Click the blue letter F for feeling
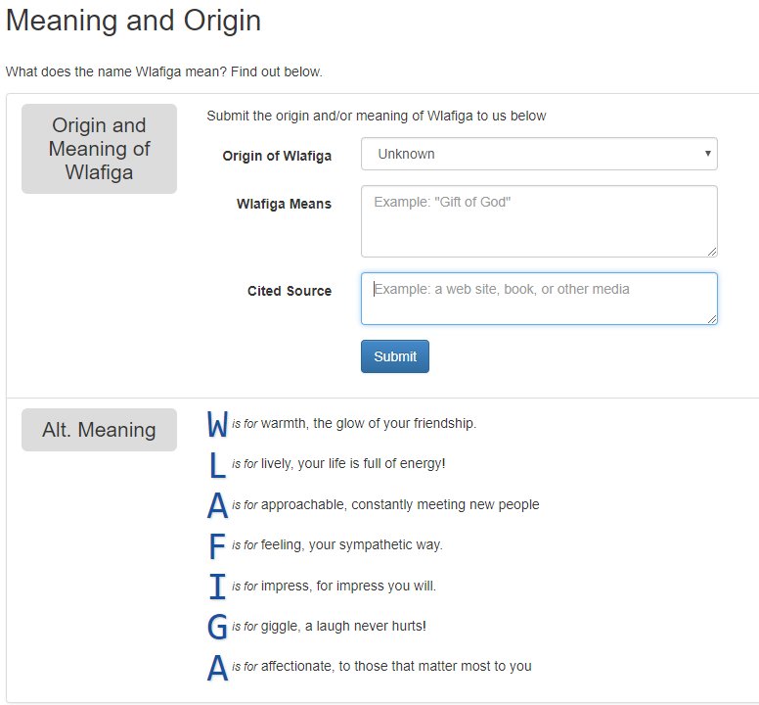Image resolution: width=759 pixels, height=705 pixels. point(217,545)
